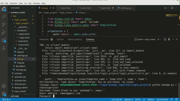This screenshot has width=180, height=101.
Task: Open the Accounts menu icon
Action: coord(4,86)
